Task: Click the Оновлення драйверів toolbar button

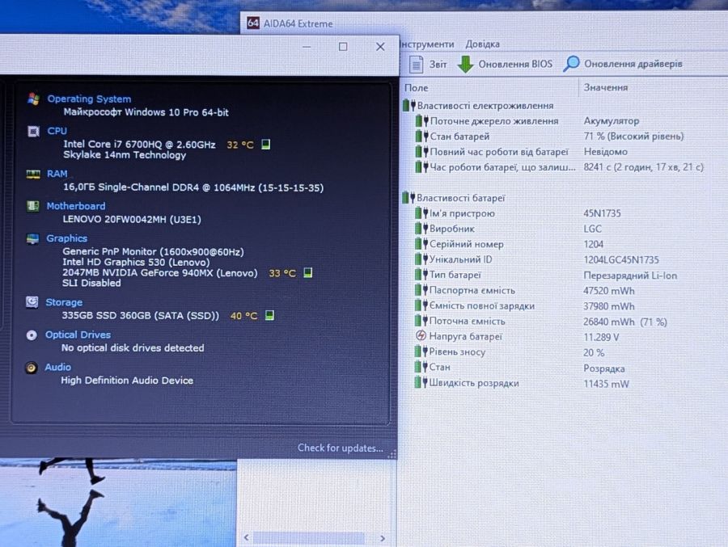Action: coord(623,64)
